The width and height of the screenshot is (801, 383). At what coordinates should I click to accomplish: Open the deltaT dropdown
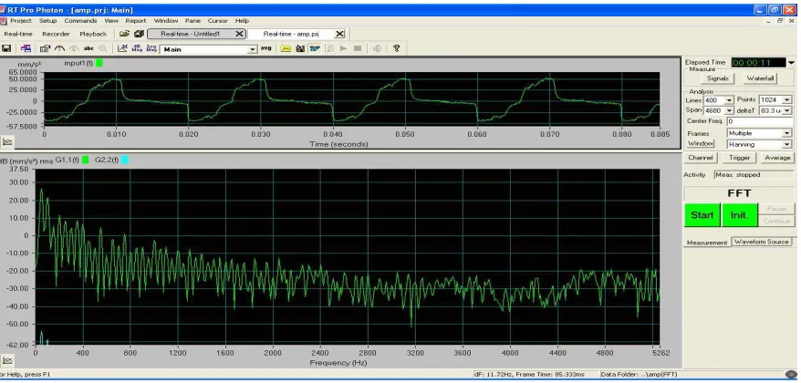[786, 110]
